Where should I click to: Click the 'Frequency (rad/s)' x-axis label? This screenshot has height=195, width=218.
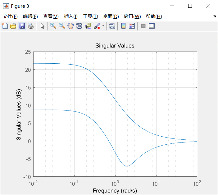pos(115,191)
